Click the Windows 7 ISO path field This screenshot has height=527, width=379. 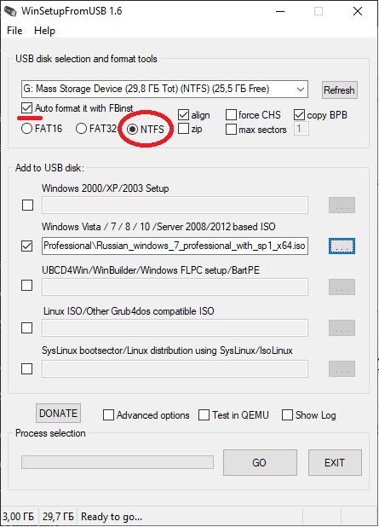[x=175, y=246]
